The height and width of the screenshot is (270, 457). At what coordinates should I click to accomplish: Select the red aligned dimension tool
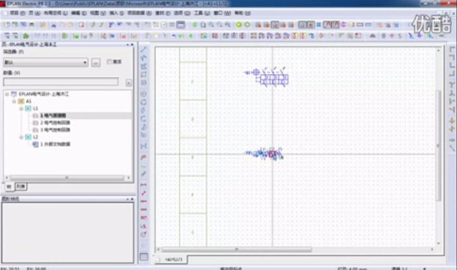coord(144,193)
